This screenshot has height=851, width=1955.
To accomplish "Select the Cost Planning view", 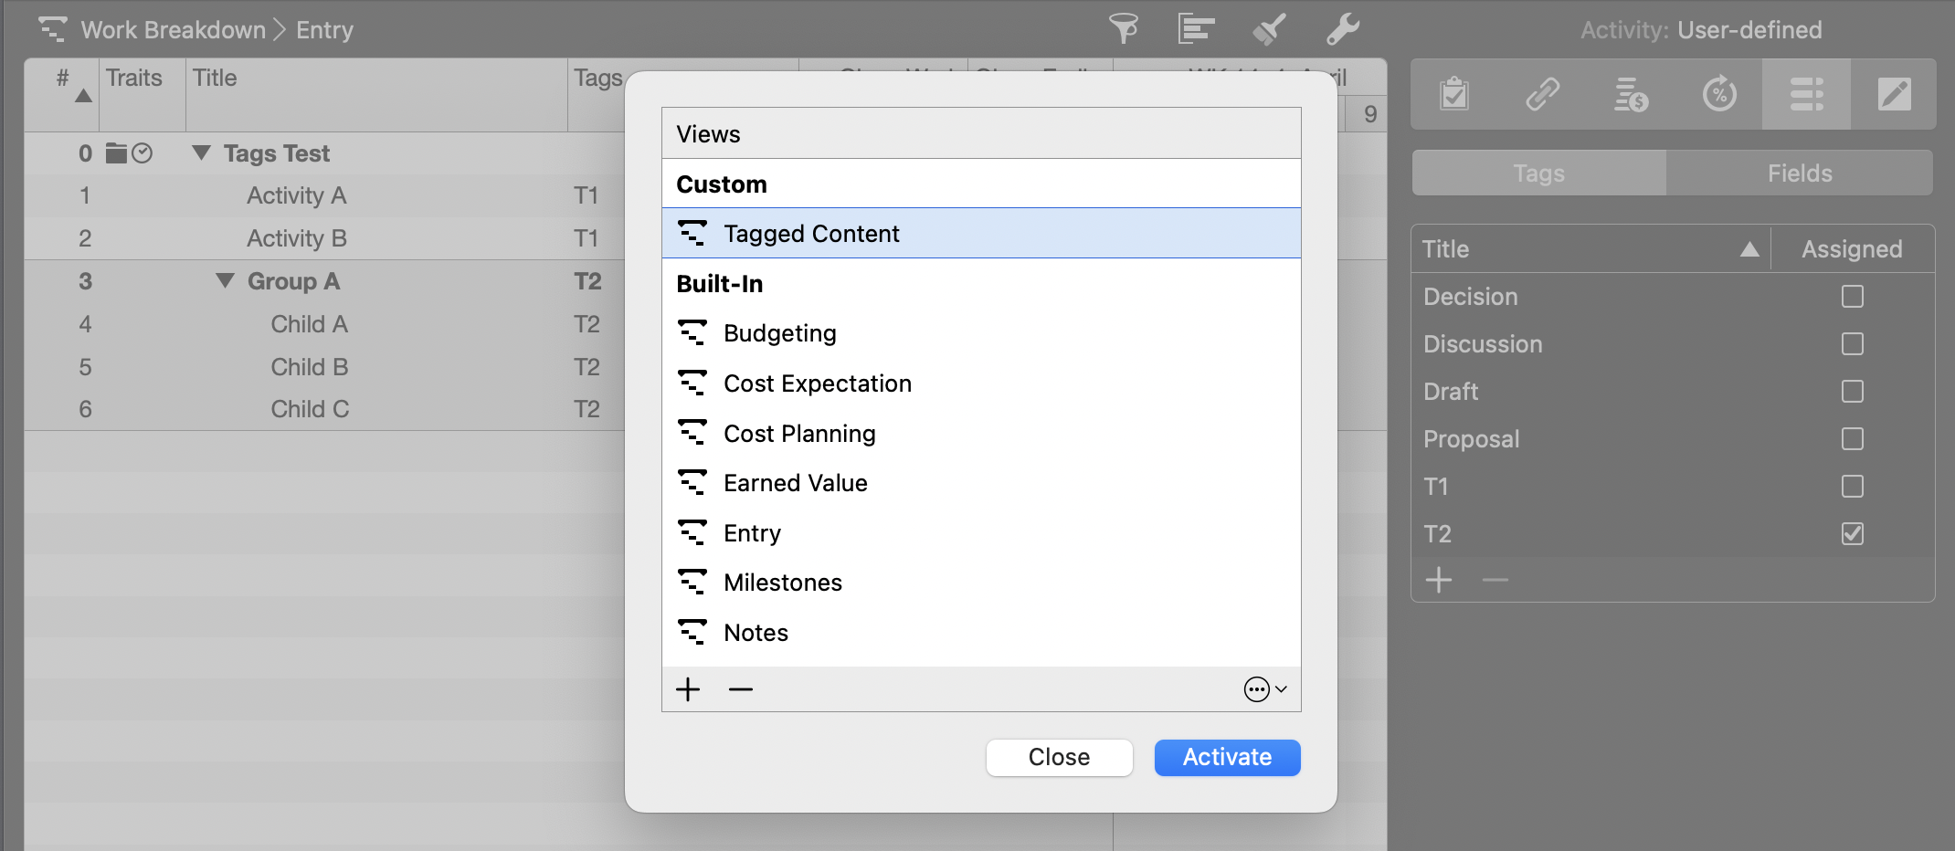I will pyautogui.click(x=799, y=434).
